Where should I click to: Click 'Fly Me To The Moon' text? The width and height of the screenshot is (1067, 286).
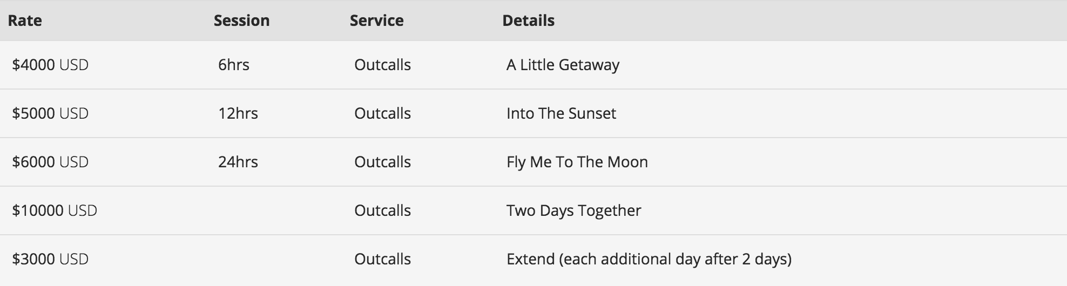coord(577,162)
